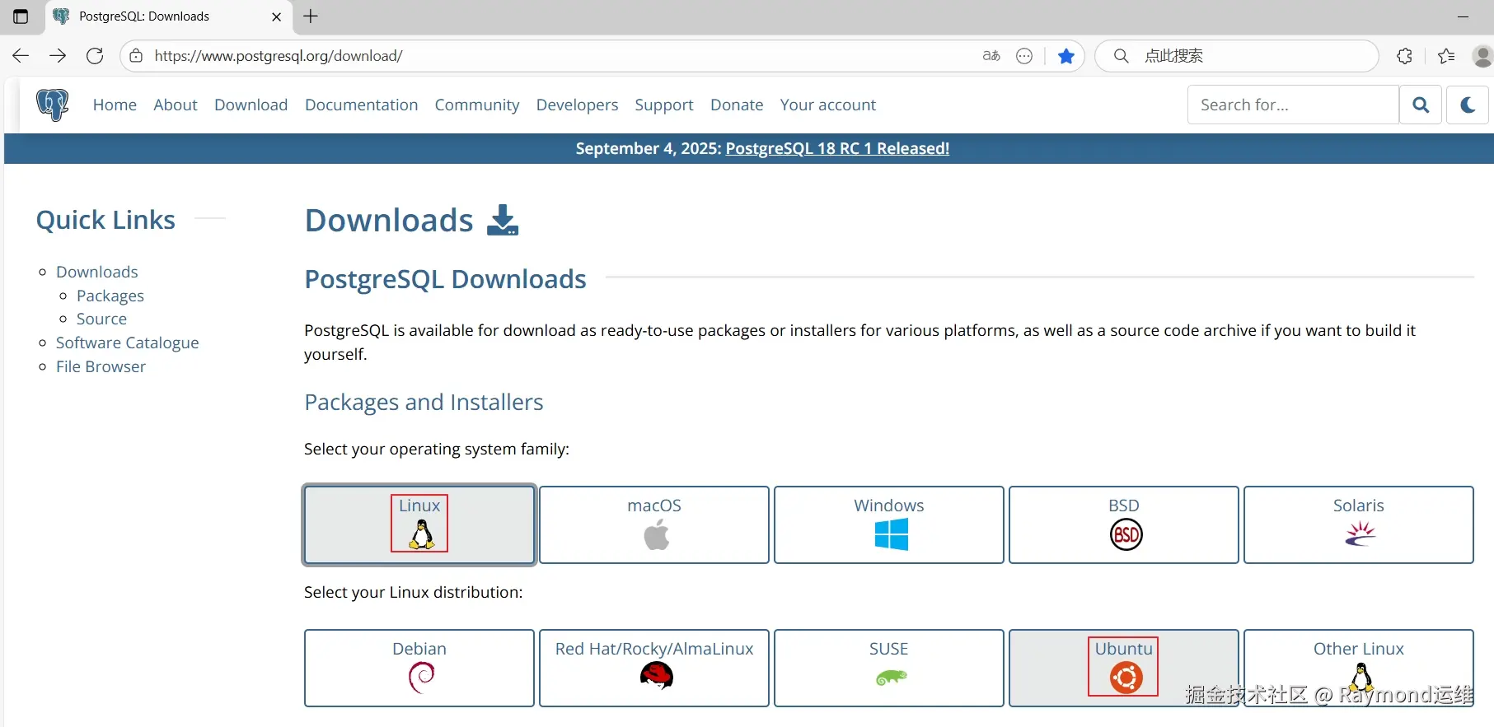This screenshot has height=727, width=1494.
Task: Select the BSD operating system button
Action: 1124,524
